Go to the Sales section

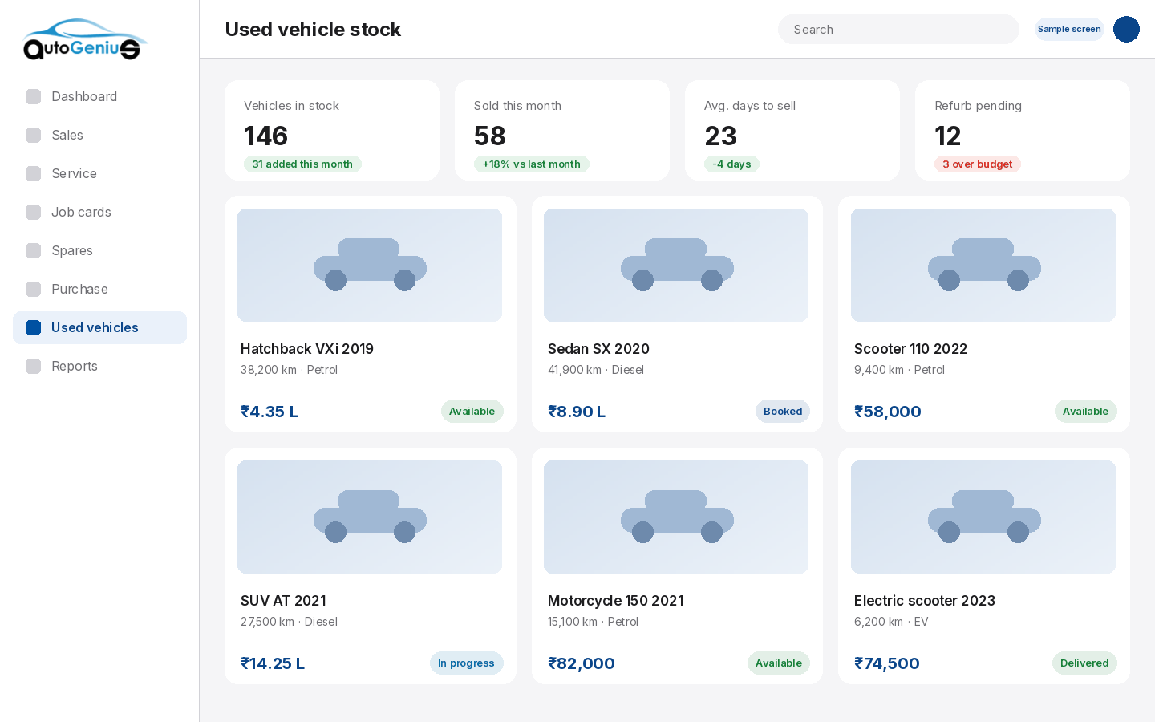[99, 135]
